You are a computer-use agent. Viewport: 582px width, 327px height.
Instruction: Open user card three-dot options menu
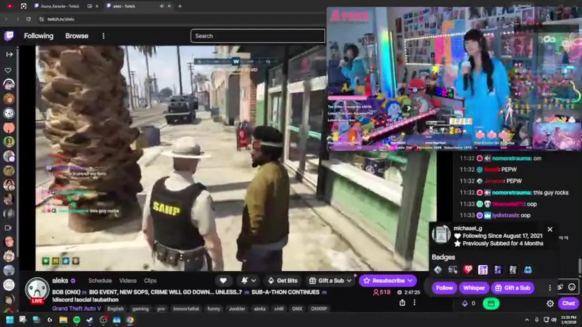tap(550, 288)
